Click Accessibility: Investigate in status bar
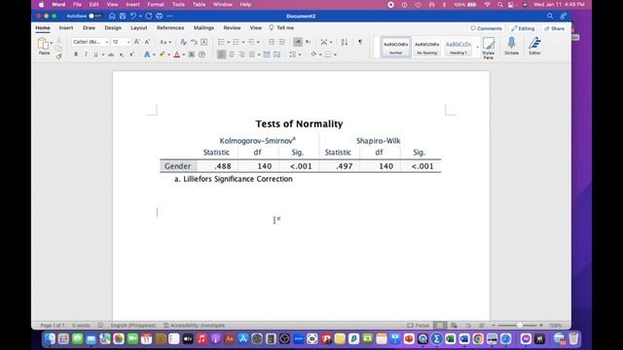Image resolution: width=623 pixels, height=350 pixels. [x=195, y=326]
